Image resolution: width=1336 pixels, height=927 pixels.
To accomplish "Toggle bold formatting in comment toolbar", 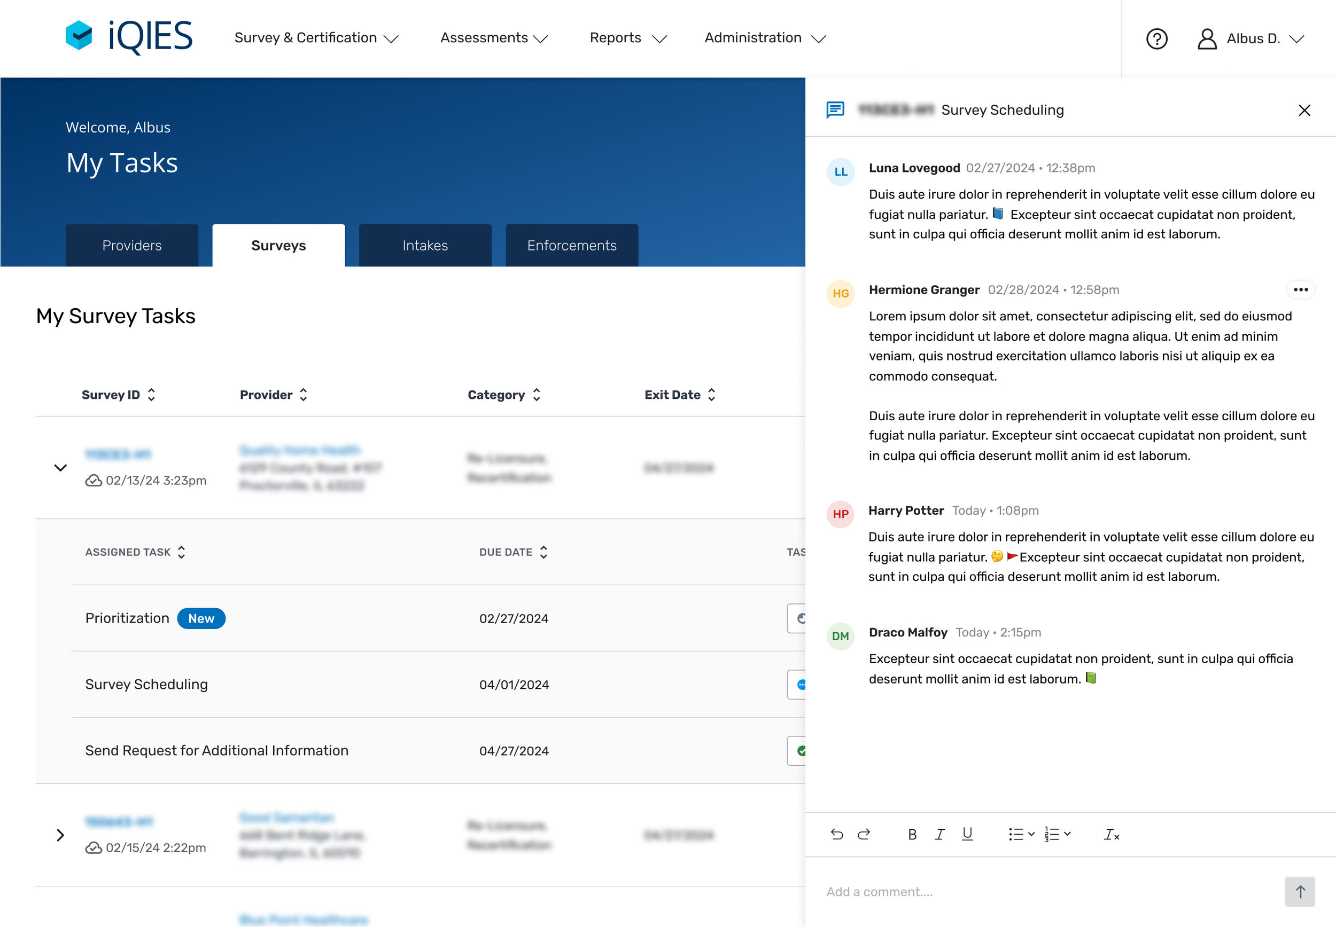I will (912, 834).
